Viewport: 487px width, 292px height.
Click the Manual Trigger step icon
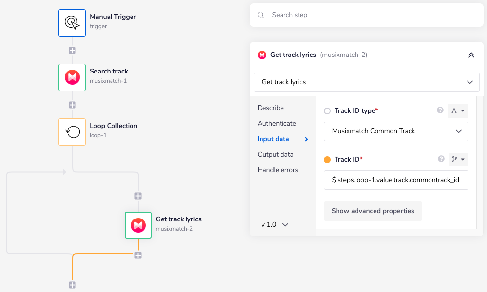(x=72, y=22)
